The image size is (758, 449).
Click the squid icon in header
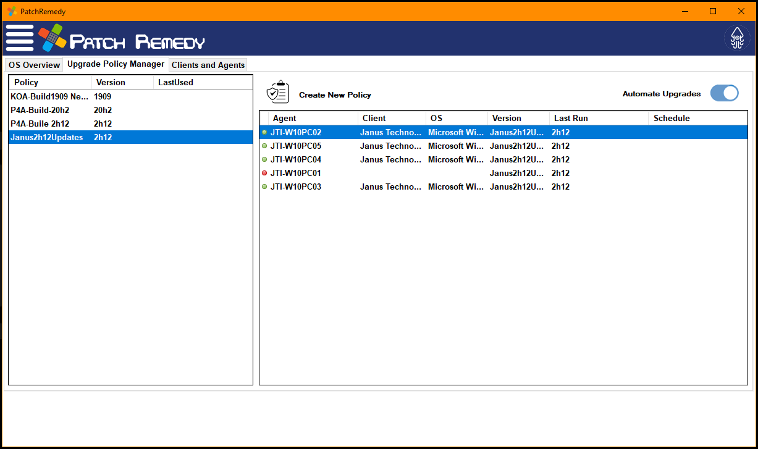pos(736,38)
